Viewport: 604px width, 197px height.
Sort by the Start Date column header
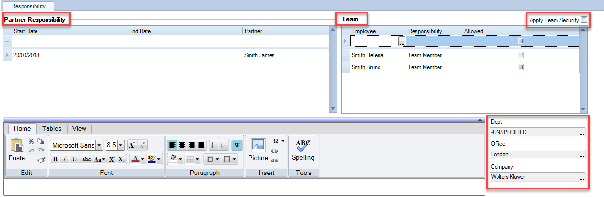click(x=70, y=31)
